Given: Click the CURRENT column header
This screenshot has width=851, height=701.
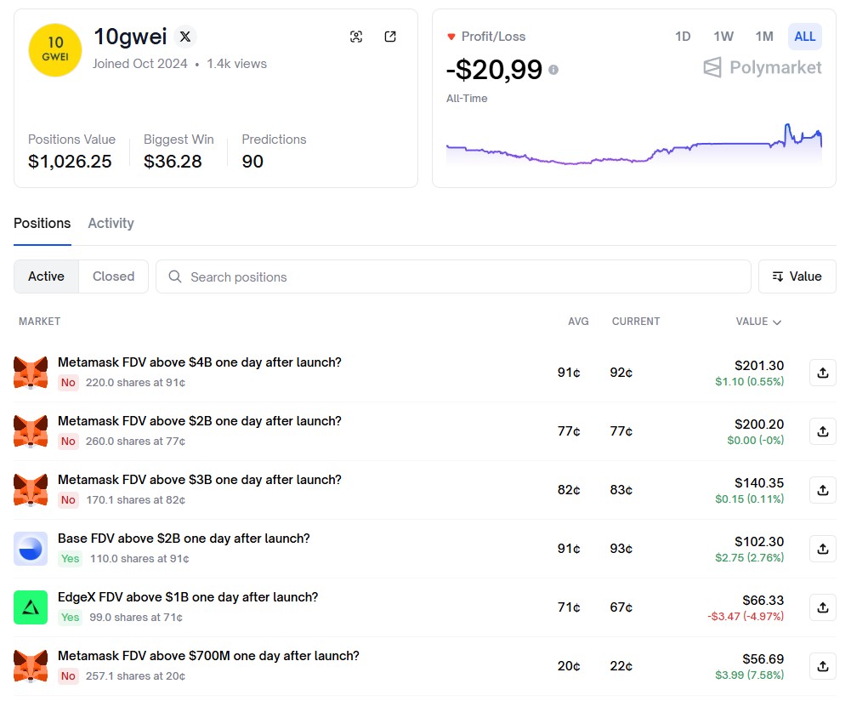Looking at the screenshot, I should point(636,322).
